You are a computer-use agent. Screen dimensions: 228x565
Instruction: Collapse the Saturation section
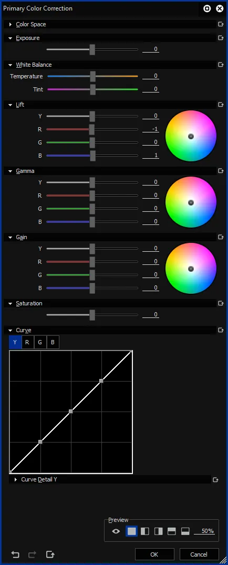point(10,304)
